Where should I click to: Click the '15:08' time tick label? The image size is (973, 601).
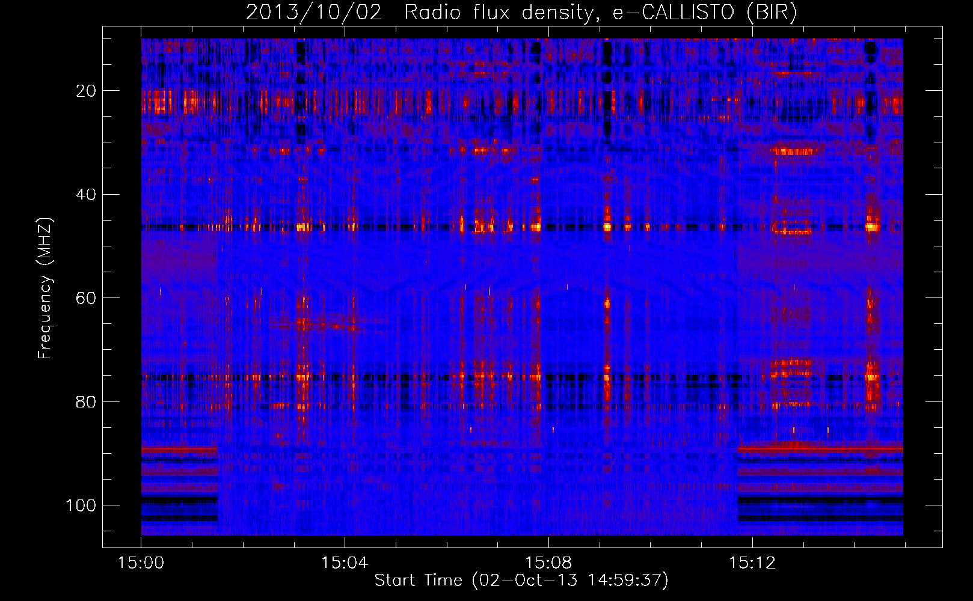pos(548,563)
